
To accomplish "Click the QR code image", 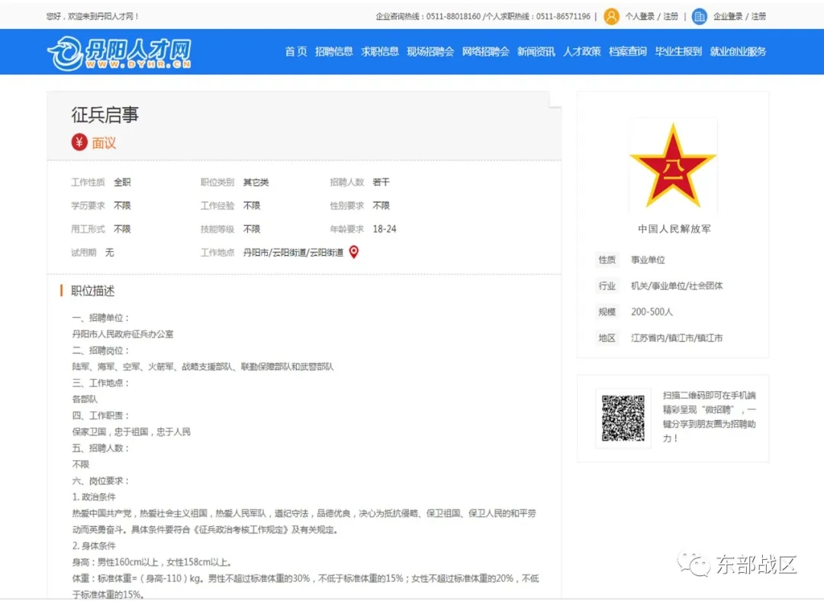I will tap(623, 418).
